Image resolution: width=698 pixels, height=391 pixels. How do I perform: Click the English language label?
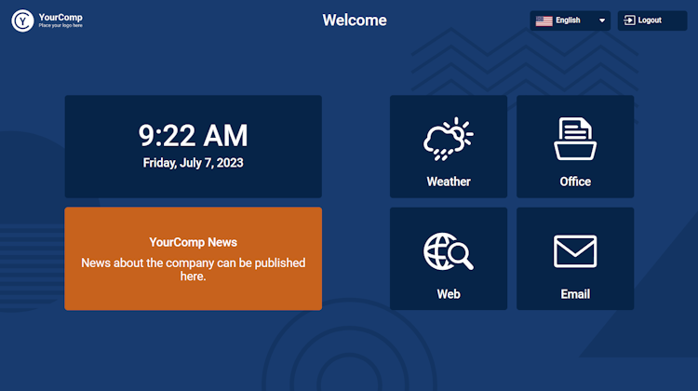pyautogui.click(x=568, y=20)
